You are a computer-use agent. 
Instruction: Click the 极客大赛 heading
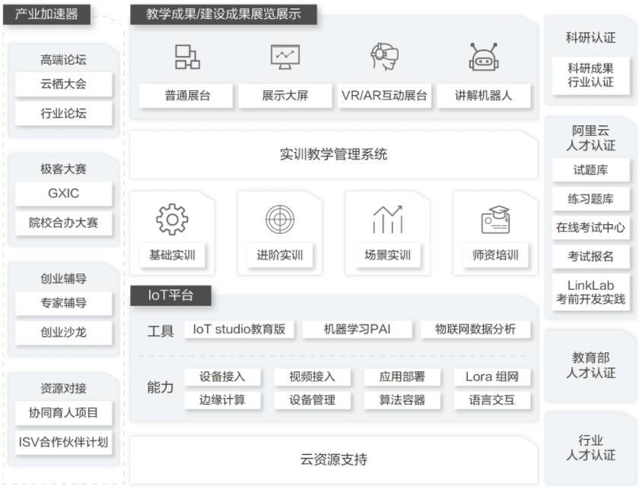pyautogui.click(x=63, y=169)
